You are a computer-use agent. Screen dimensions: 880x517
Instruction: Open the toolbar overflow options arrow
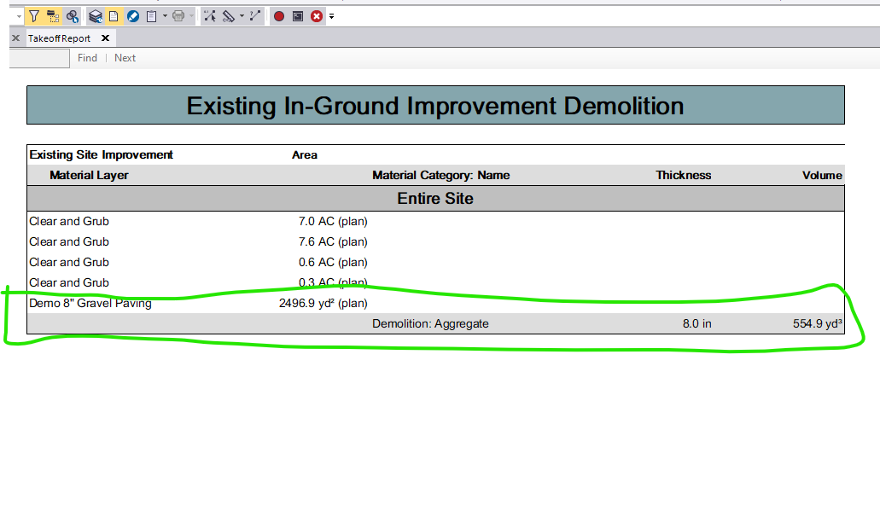331,16
